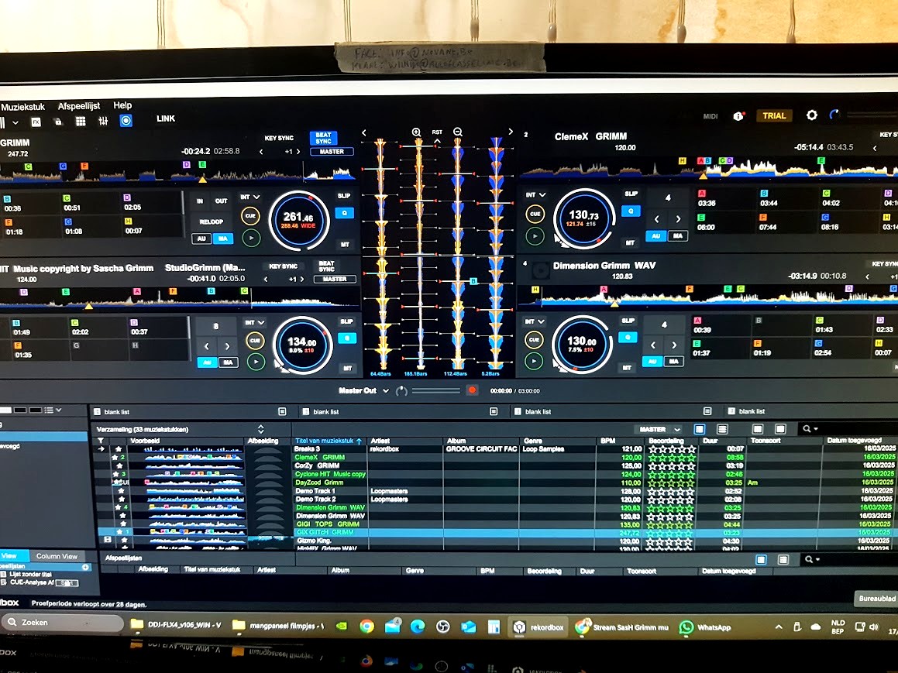Open the Muziekstuk menu
The image size is (898, 673).
[23, 107]
